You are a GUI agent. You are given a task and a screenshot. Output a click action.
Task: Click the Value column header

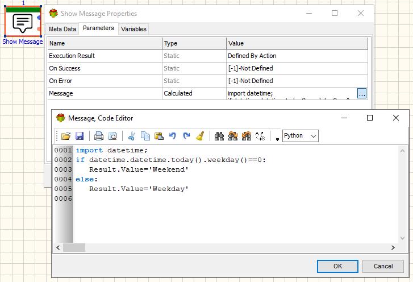[x=297, y=43]
